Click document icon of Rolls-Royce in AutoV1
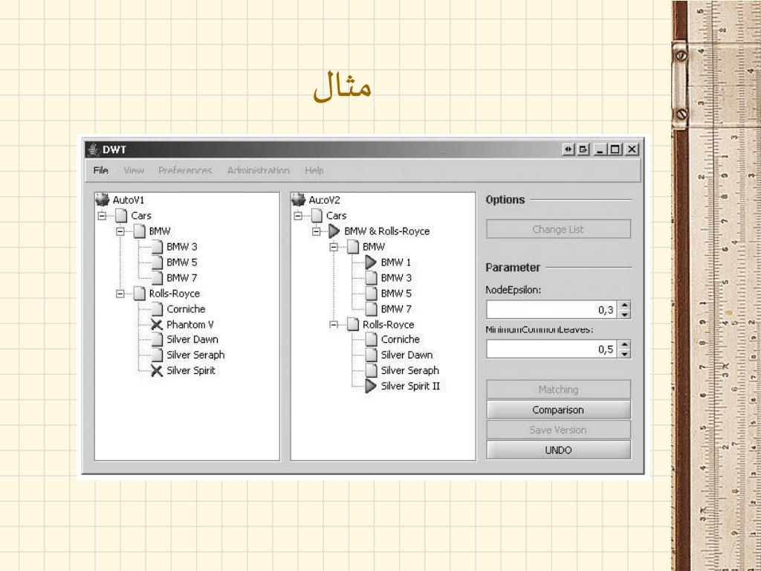Viewport: 761px width, 571px height. pos(139,293)
